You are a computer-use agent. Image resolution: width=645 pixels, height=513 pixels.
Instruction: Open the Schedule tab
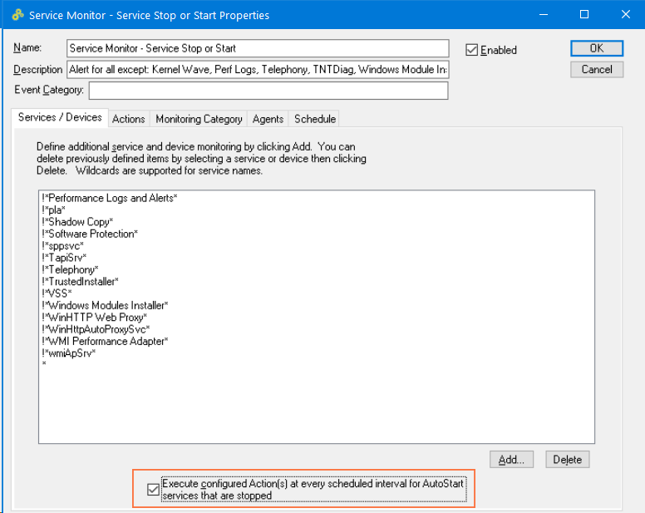[x=315, y=119]
